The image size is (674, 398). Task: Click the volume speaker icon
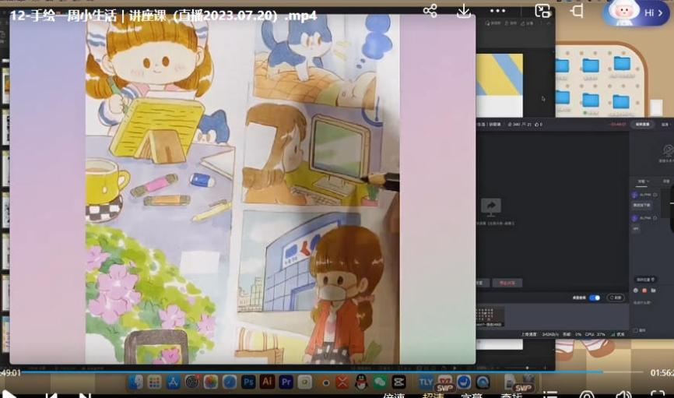[x=623, y=395]
